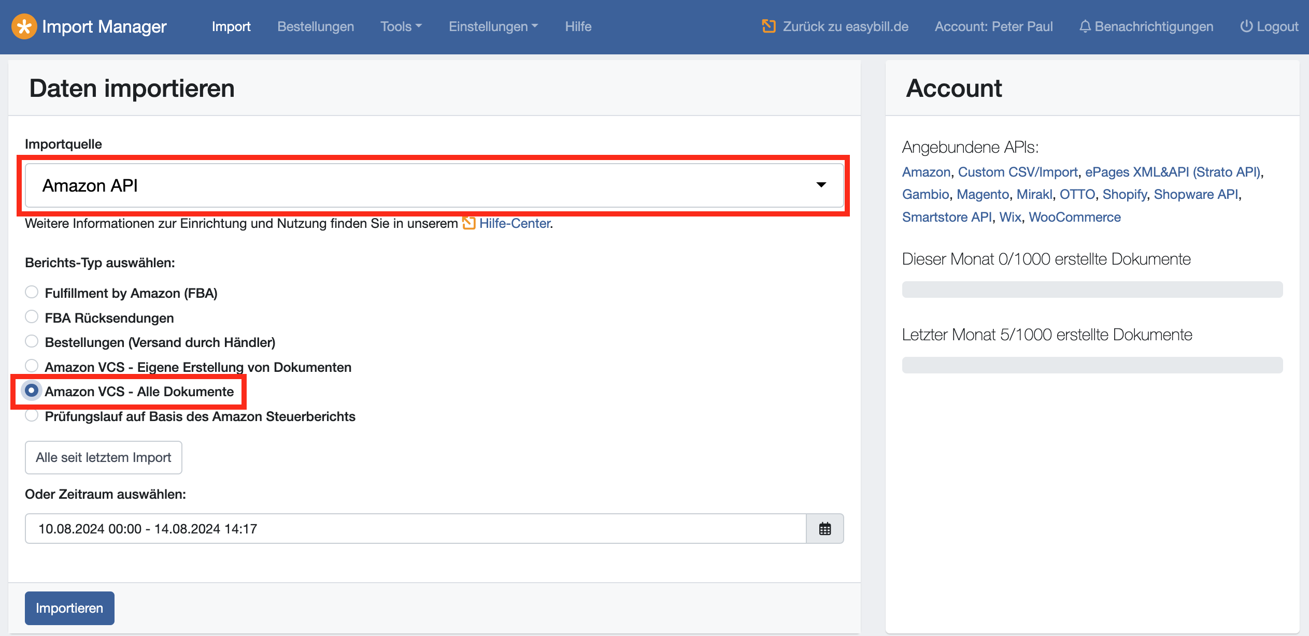Click the Account panel heading

point(954,88)
